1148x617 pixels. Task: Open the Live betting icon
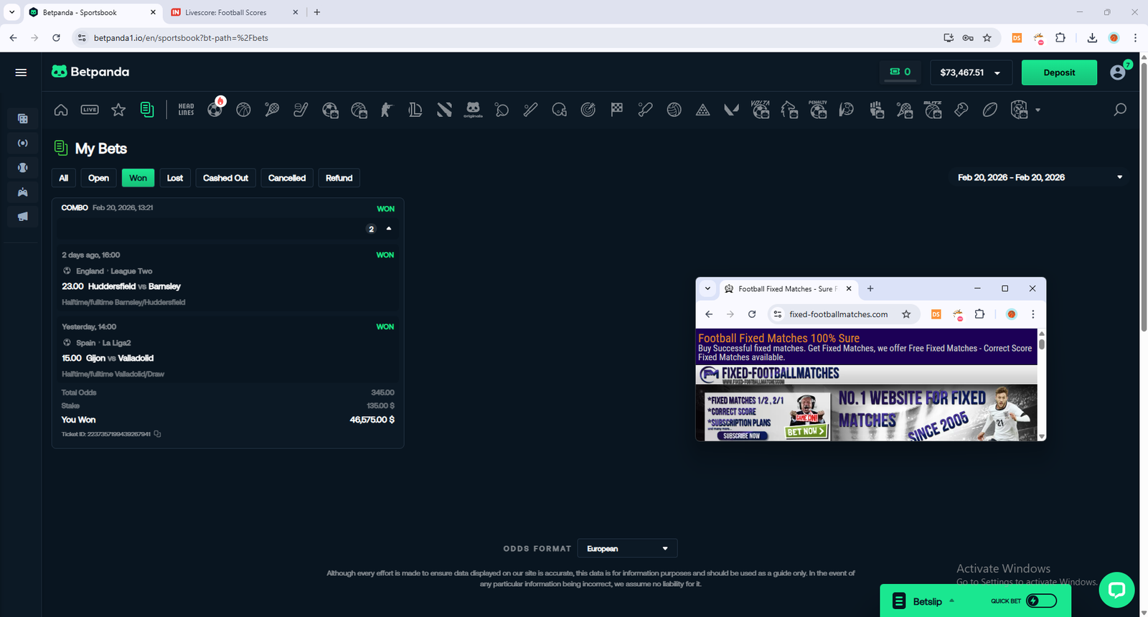click(x=90, y=110)
